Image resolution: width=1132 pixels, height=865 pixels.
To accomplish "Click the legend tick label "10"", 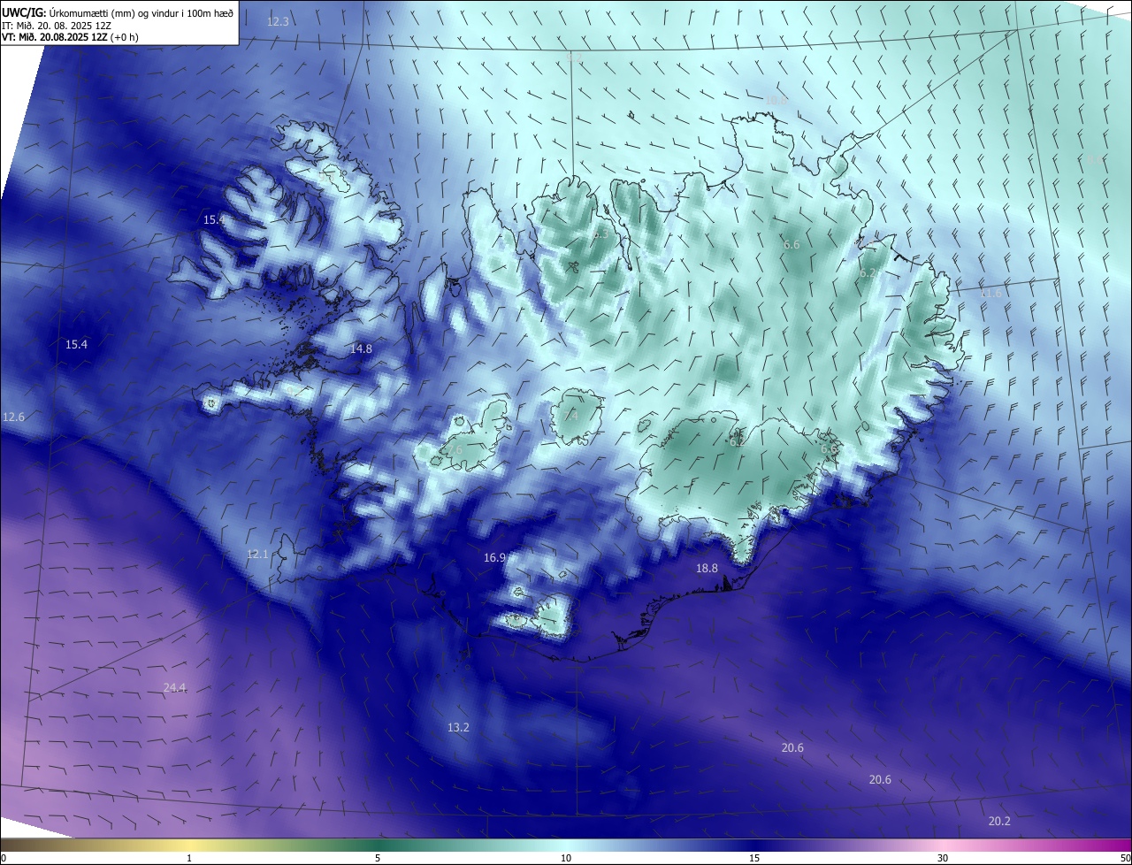I will tap(566, 858).
